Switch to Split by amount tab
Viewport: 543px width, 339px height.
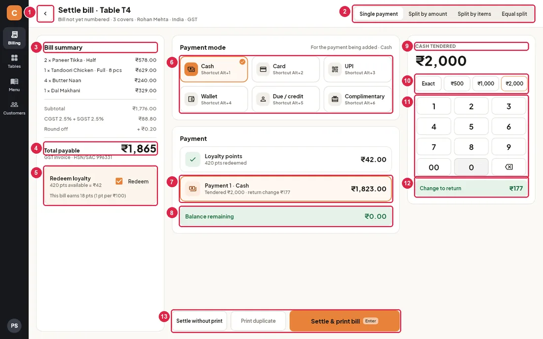click(427, 14)
